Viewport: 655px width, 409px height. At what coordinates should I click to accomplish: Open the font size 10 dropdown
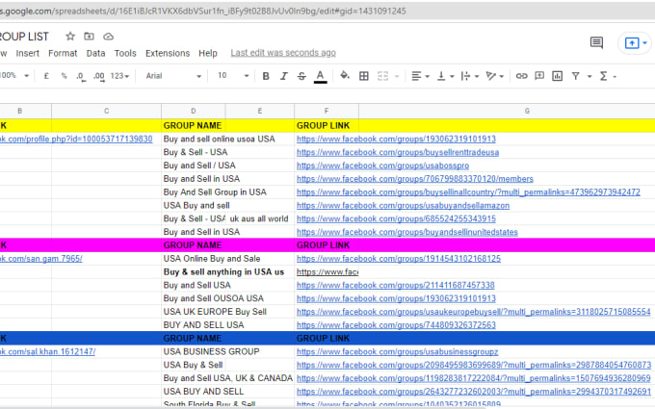click(233, 75)
